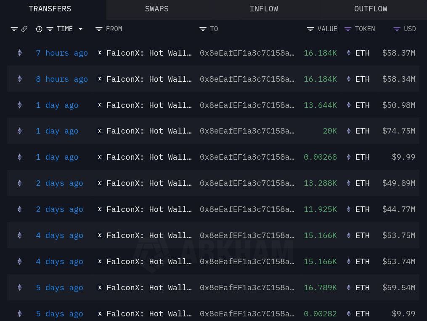Click FalconX logo icon in $58.37M row
Image resolution: width=427 pixels, height=321 pixels.
coord(100,53)
